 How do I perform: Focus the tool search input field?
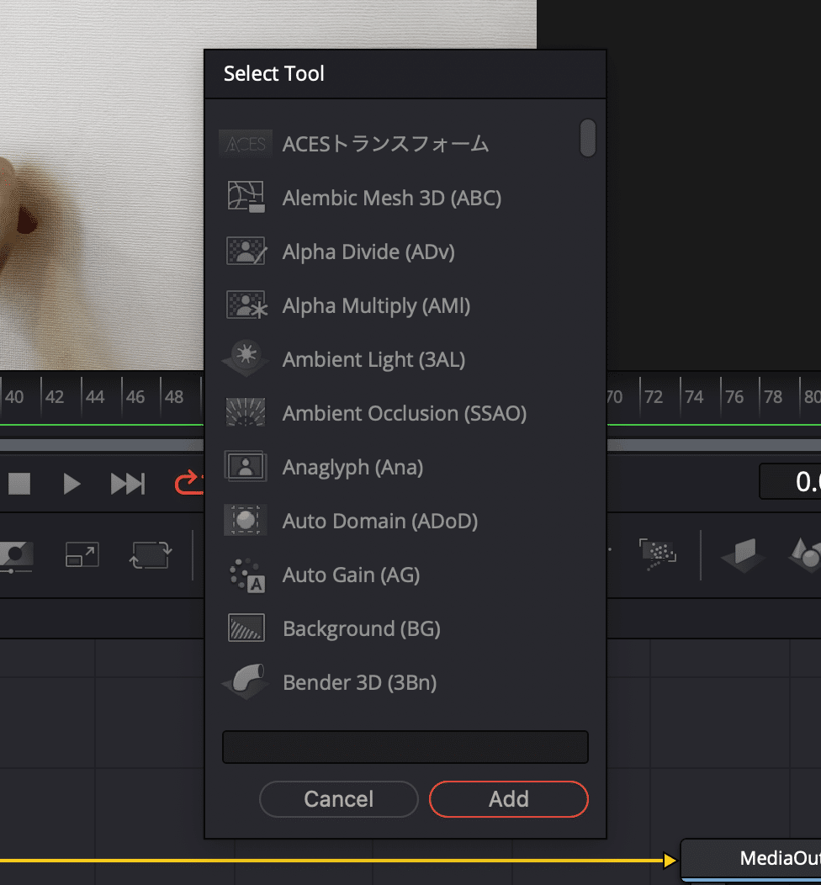(405, 747)
